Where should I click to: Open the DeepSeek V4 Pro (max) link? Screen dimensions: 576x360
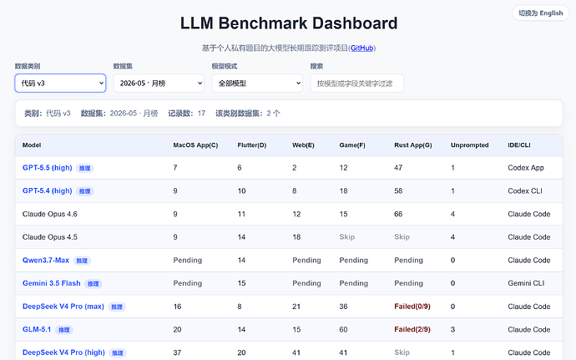pyautogui.click(x=63, y=307)
